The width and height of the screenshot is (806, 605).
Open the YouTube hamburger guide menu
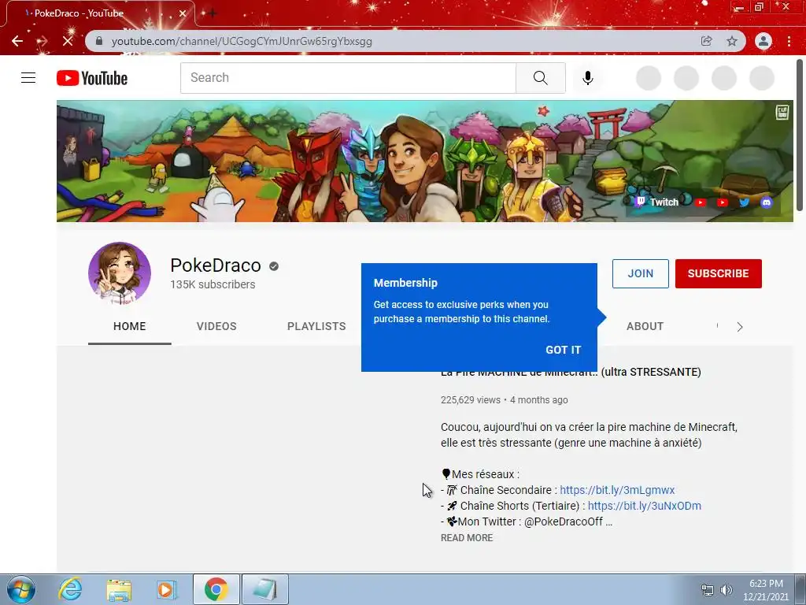[28, 78]
